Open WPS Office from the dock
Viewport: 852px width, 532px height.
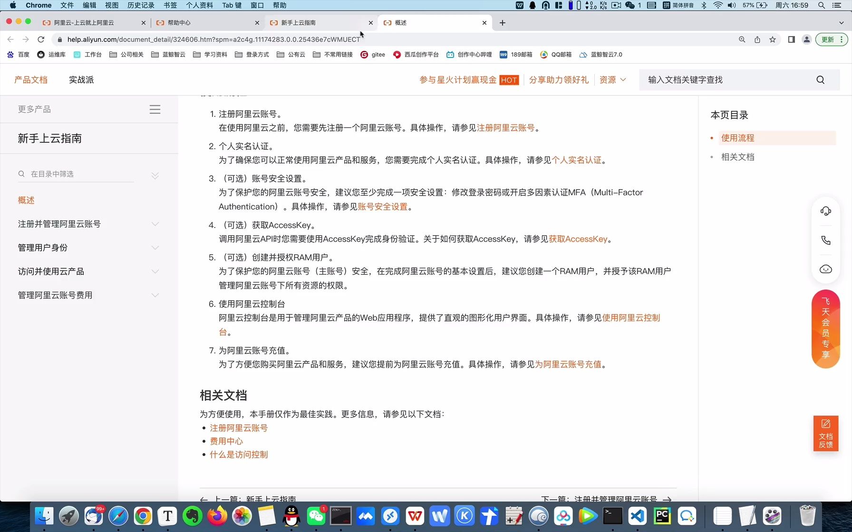click(415, 516)
